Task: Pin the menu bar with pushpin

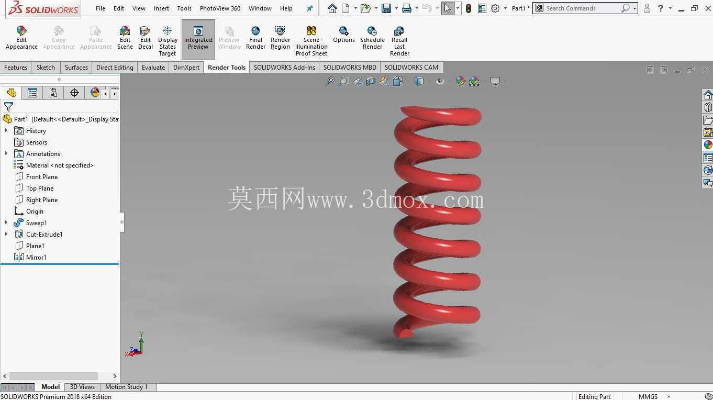Action: [309, 8]
